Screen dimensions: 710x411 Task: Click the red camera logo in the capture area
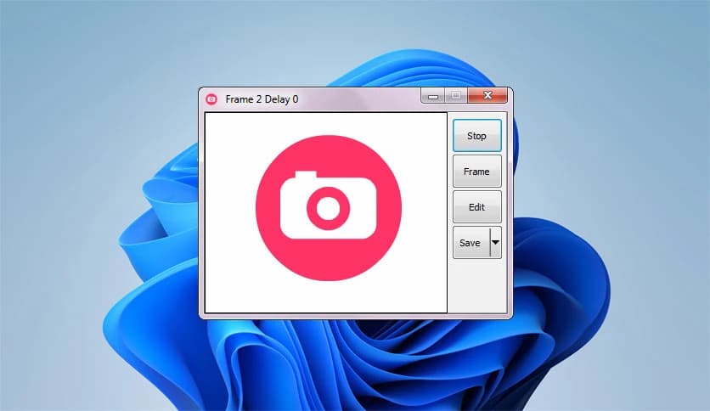329,208
